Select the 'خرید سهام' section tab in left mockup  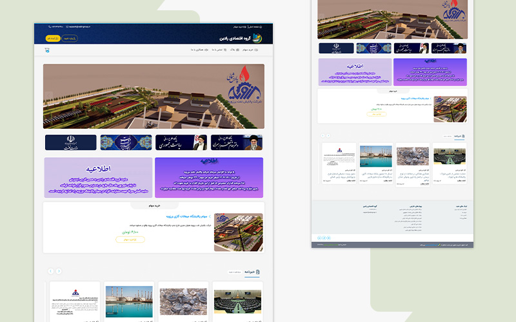154,205
